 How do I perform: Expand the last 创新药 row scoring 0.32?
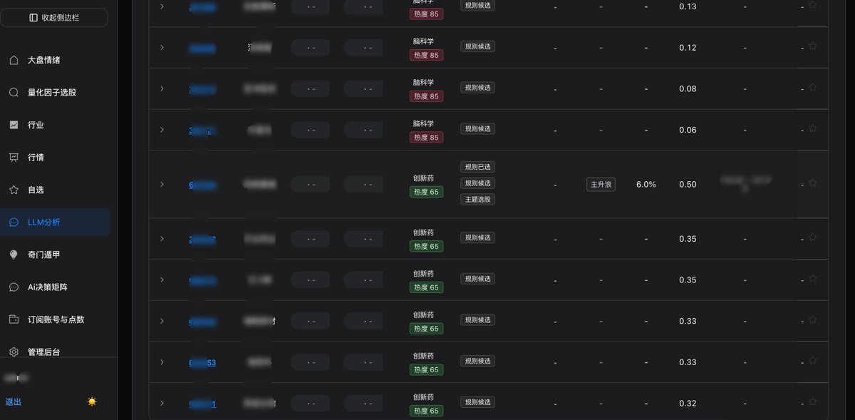(x=162, y=403)
